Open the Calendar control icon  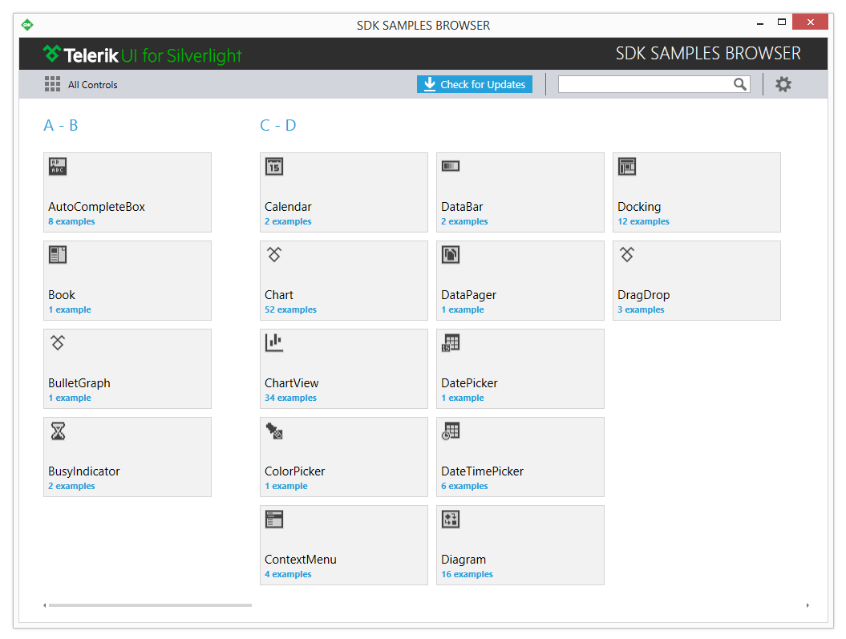(x=274, y=166)
